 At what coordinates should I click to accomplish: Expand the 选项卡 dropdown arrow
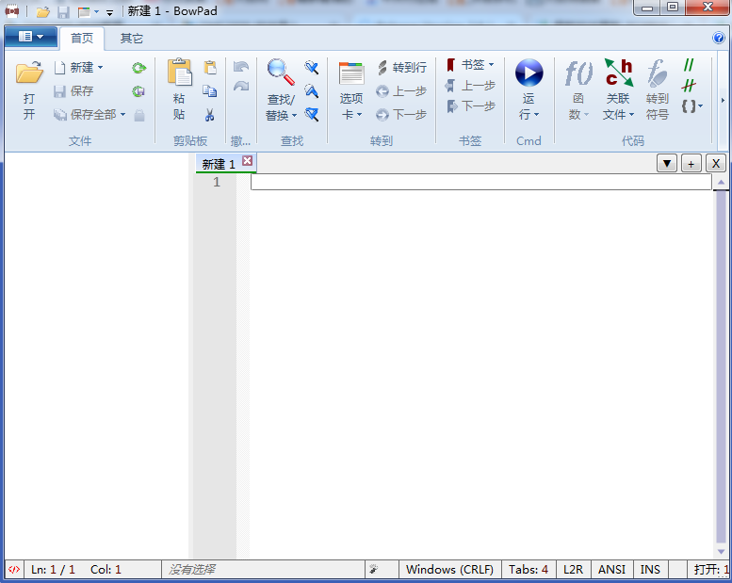point(359,114)
